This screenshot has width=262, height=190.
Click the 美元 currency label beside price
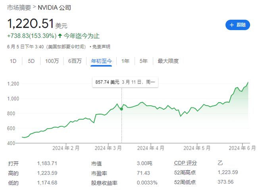[x=61, y=26]
